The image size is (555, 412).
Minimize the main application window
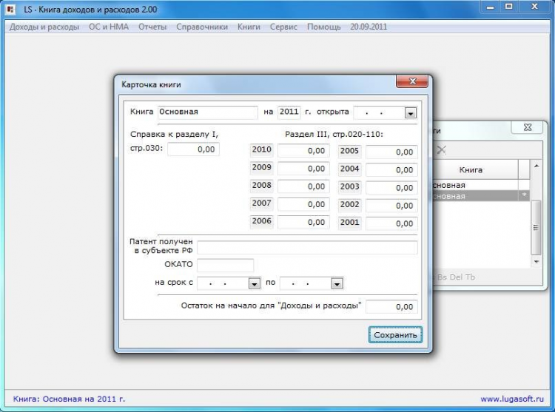coord(490,7)
